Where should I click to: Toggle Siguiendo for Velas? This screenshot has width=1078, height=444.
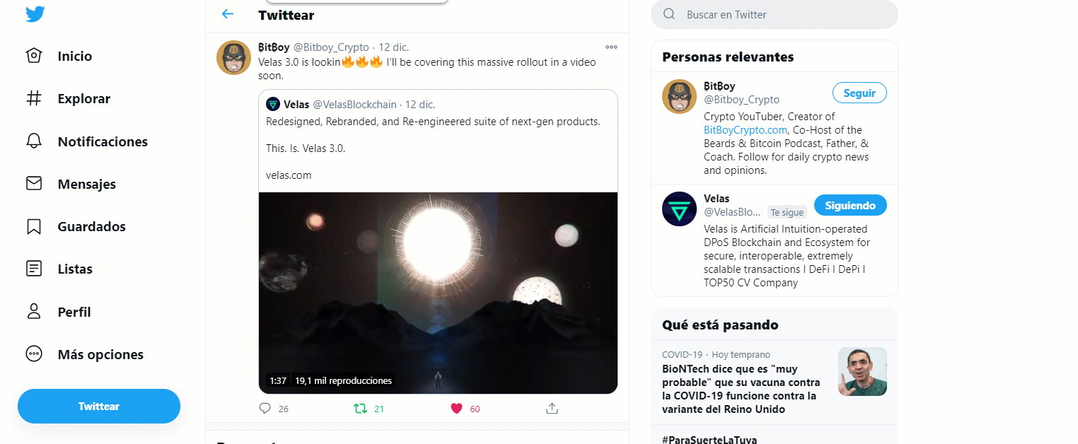point(850,205)
